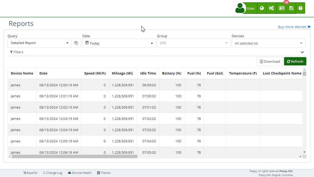Open the Date dropdown showing Today
Screen dimensions: 314x177
[119, 43]
